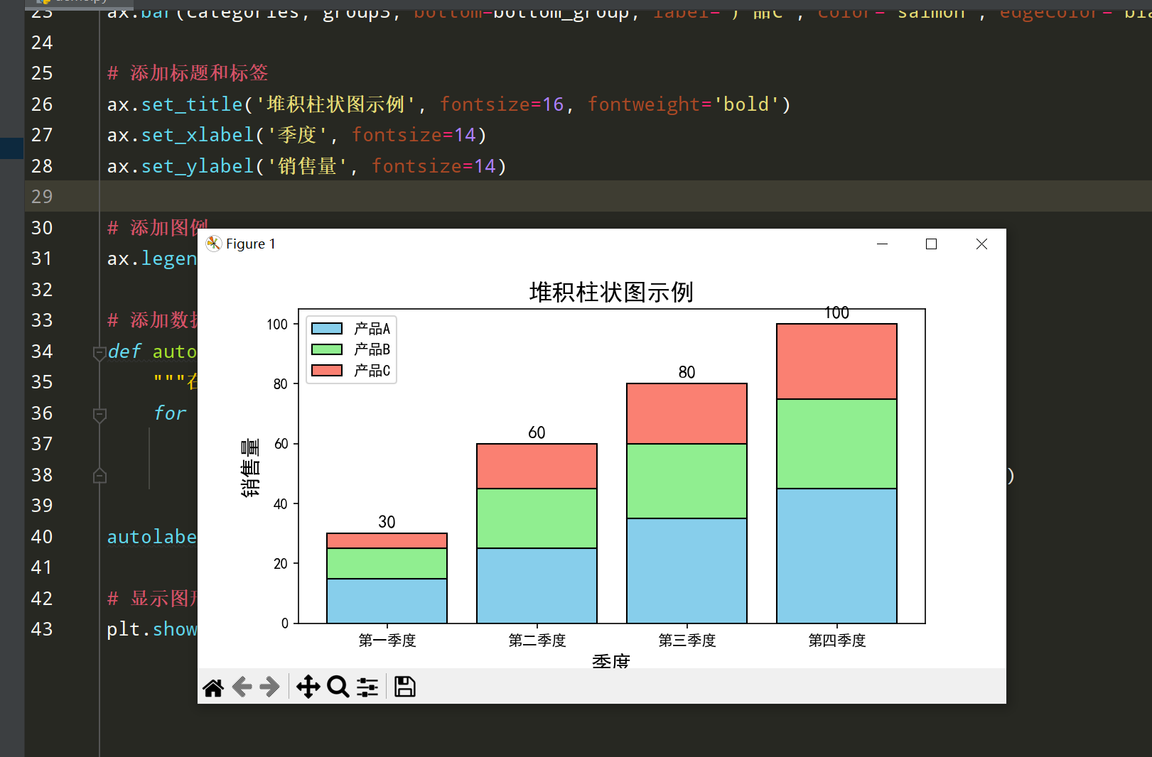Click the salmon segment of 第二季度 bar
1152x757 pixels.
[537, 466]
